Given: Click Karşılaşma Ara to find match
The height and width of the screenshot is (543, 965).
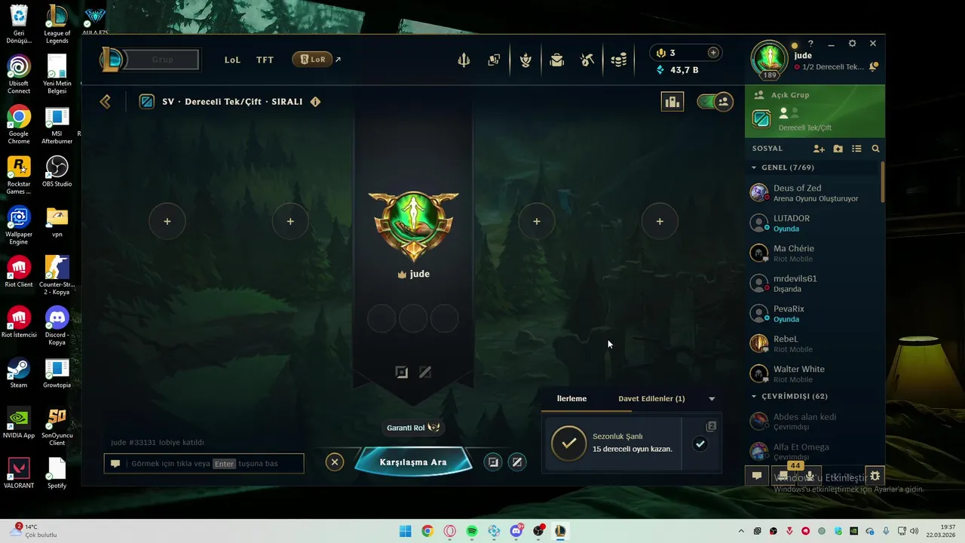Looking at the screenshot, I should point(413,462).
